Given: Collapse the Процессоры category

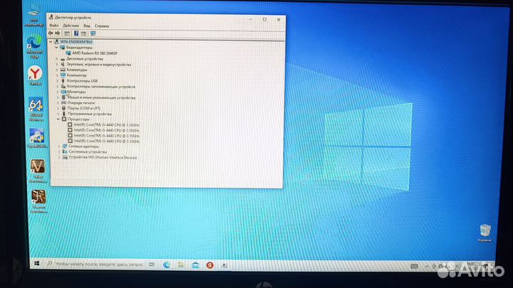Looking at the screenshot, I should (x=58, y=119).
